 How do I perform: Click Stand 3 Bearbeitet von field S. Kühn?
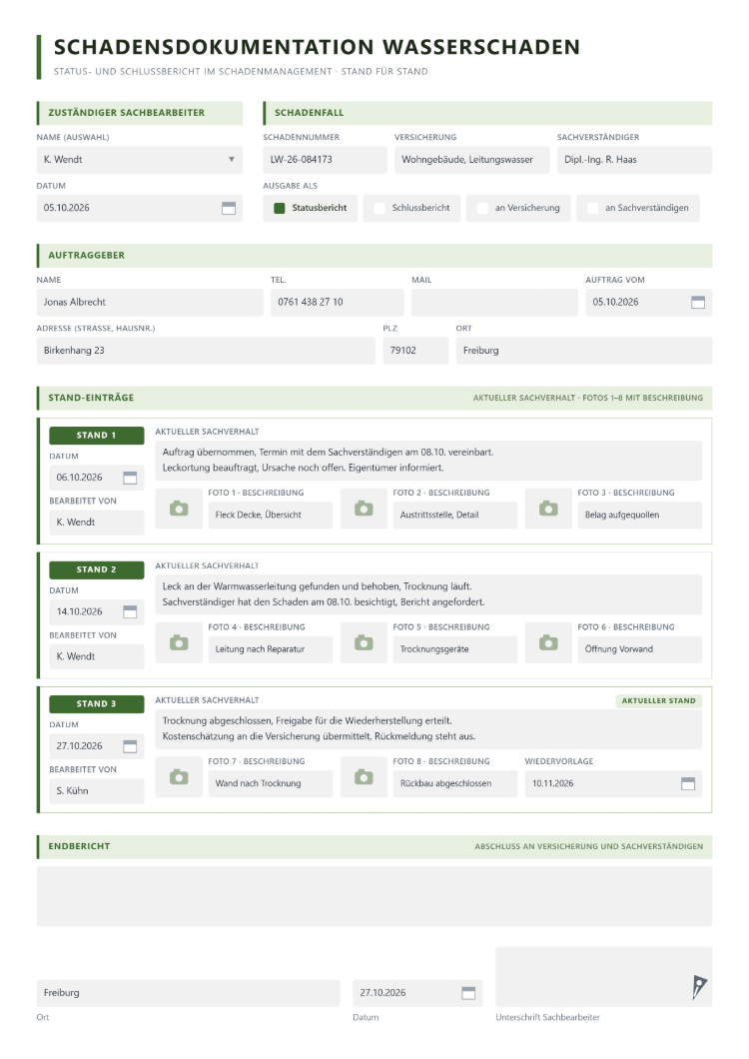tap(97, 791)
